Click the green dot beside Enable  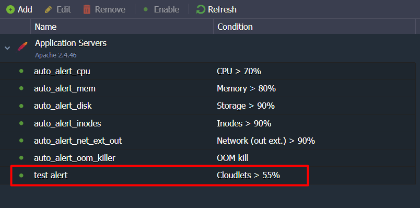145,9
